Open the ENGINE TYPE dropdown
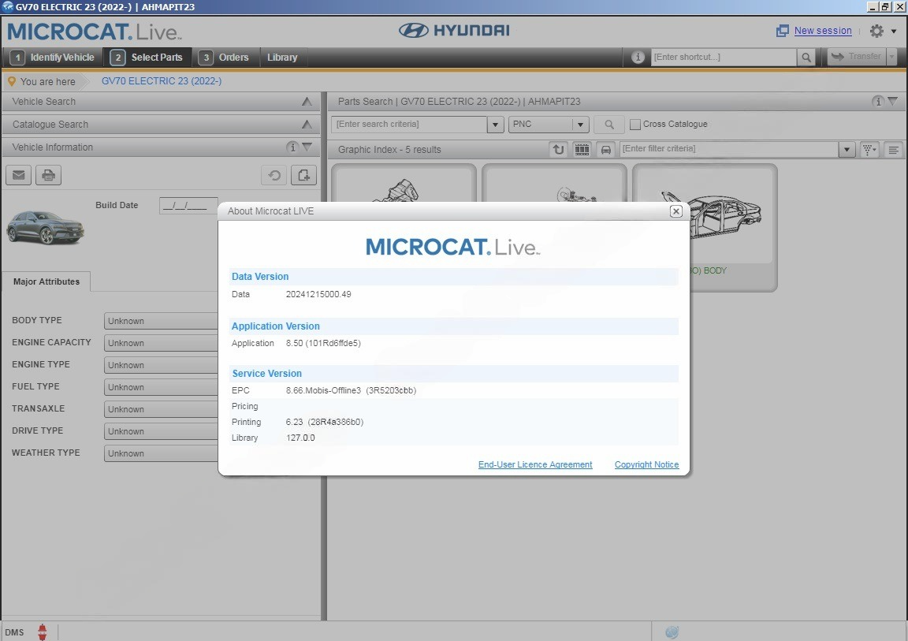This screenshot has height=641, width=908. tap(161, 365)
